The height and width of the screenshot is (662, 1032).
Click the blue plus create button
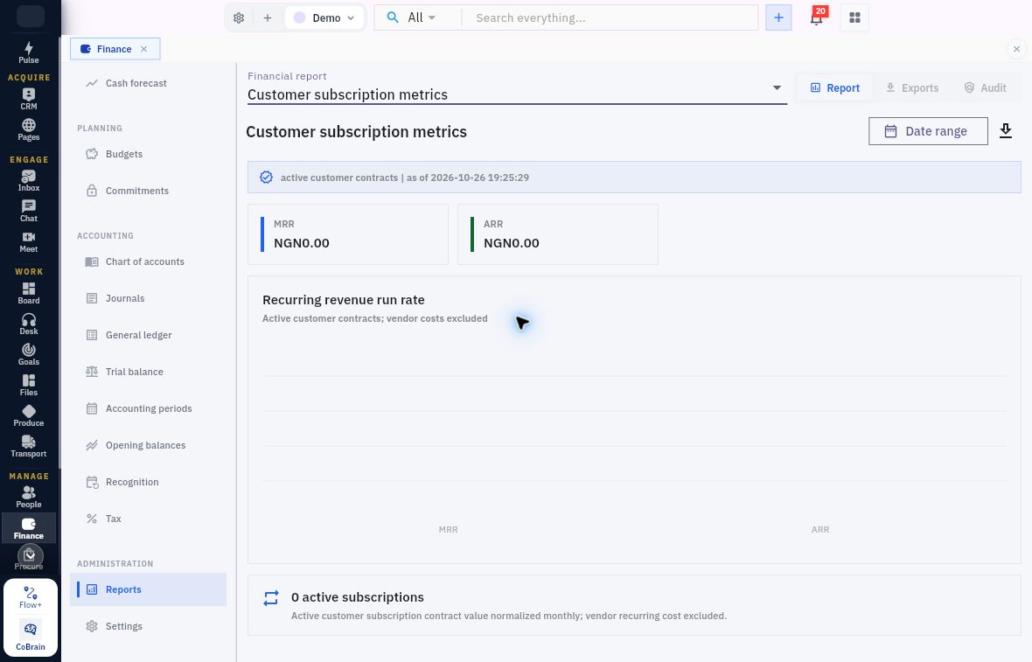tap(778, 17)
